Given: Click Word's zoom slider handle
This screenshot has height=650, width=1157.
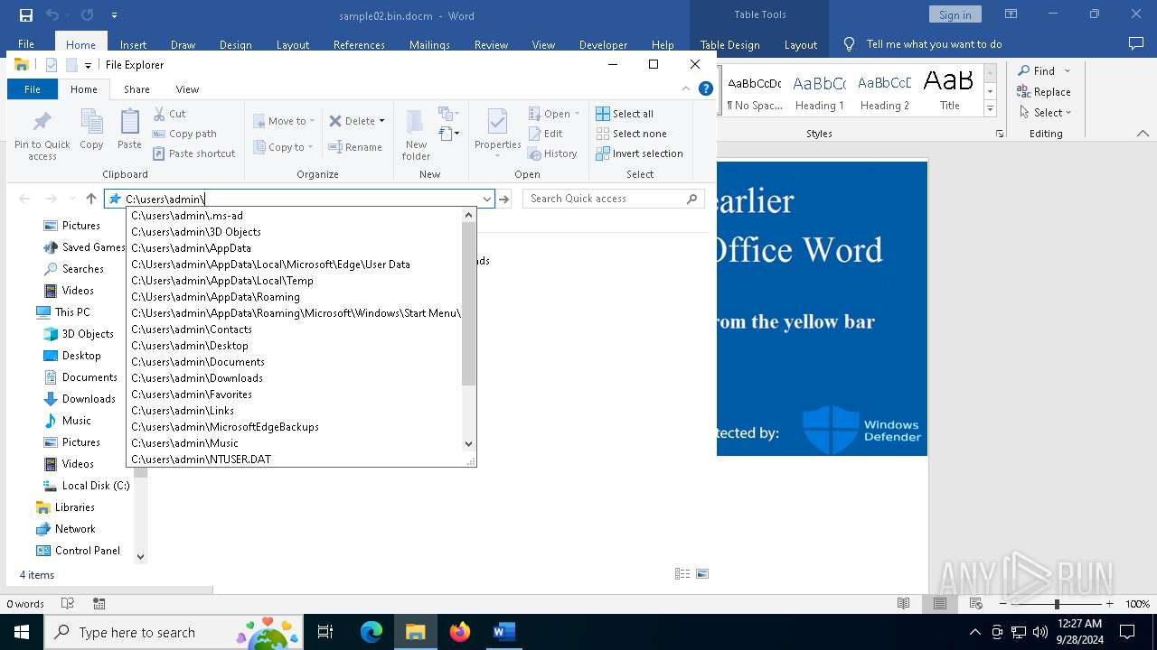Looking at the screenshot, I should coord(1057,603).
